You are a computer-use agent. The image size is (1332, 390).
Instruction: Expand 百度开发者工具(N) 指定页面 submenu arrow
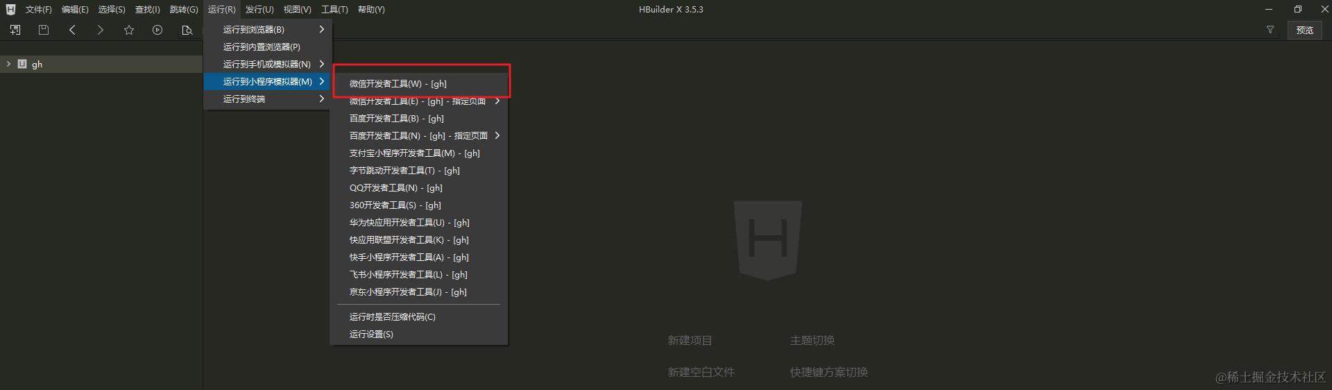[497, 135]
